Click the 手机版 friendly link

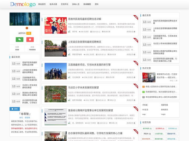pyautogui.click(x=145, y=105)
